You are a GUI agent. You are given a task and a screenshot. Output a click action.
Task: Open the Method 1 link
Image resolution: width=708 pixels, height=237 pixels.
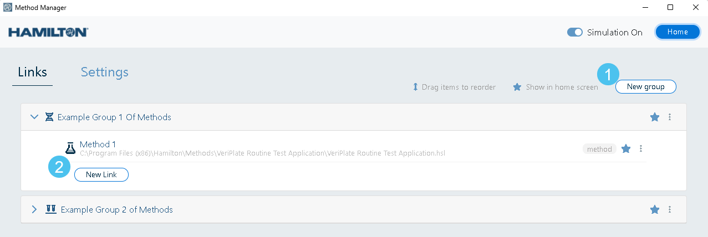click(x=98, y=145)
